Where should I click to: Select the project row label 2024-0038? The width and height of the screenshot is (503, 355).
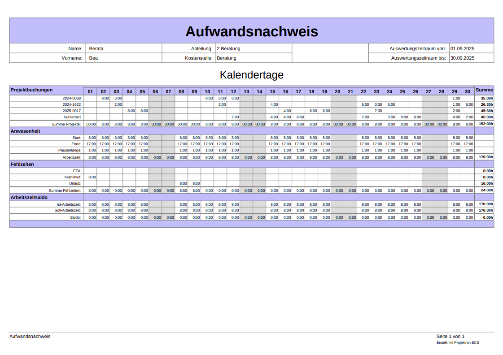(x=72, y=98)
